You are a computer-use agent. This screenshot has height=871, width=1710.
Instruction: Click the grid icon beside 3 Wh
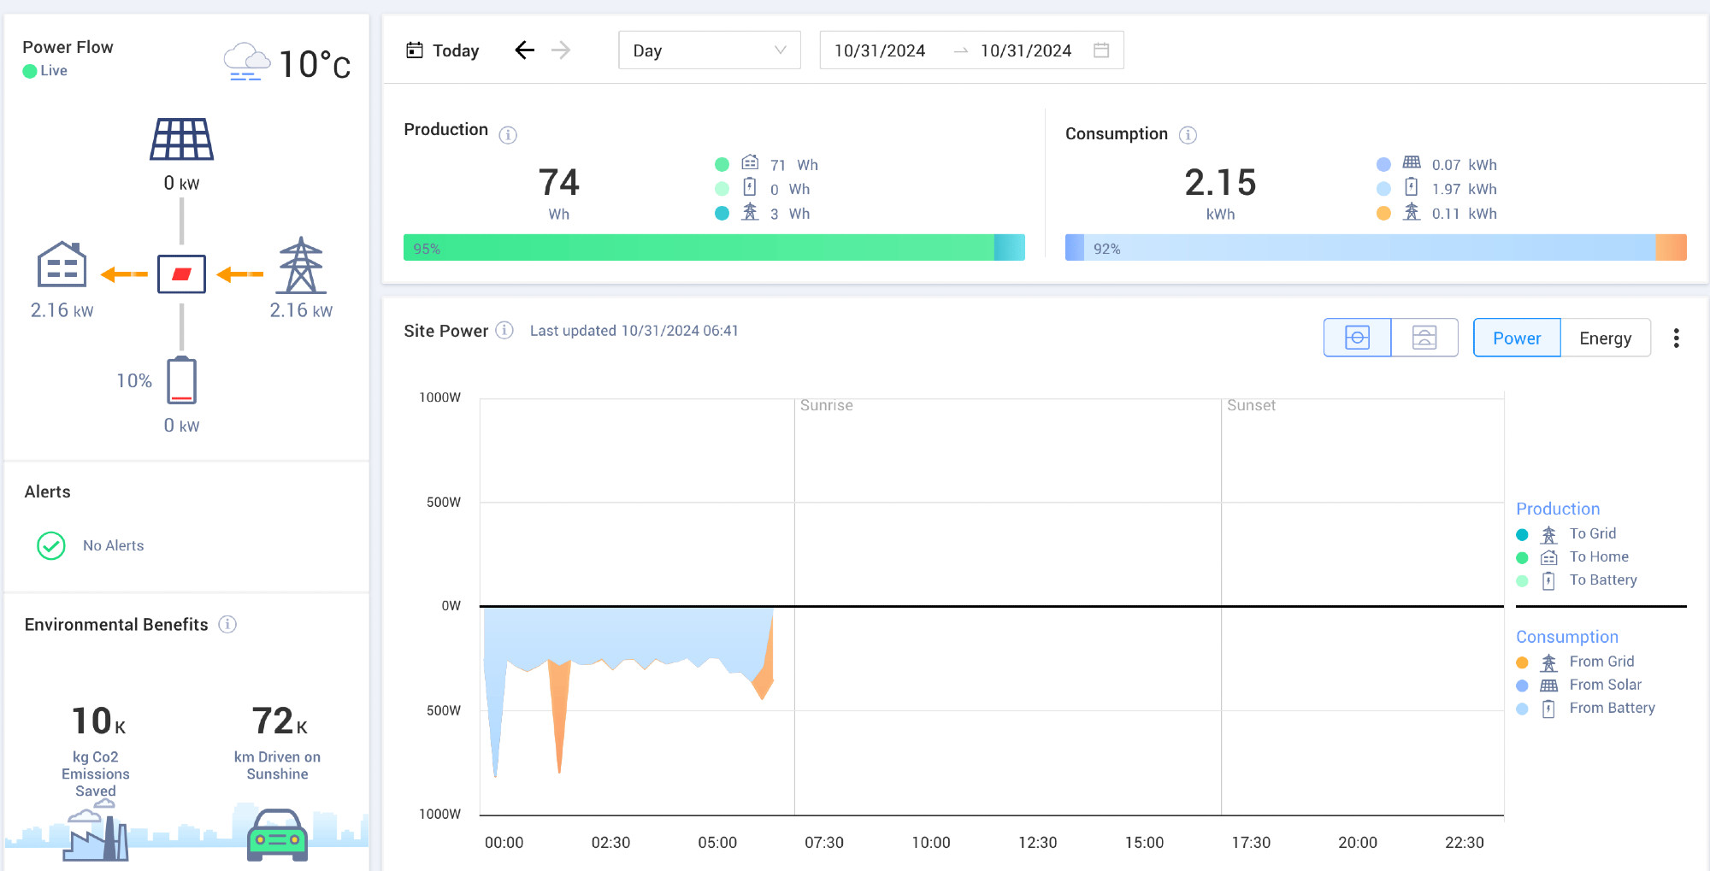pyautogui.click(x=750, y=212)
